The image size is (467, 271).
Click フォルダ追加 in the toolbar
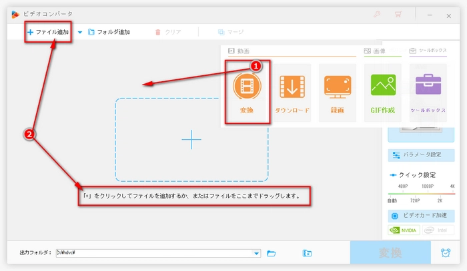tap(109, 32)
